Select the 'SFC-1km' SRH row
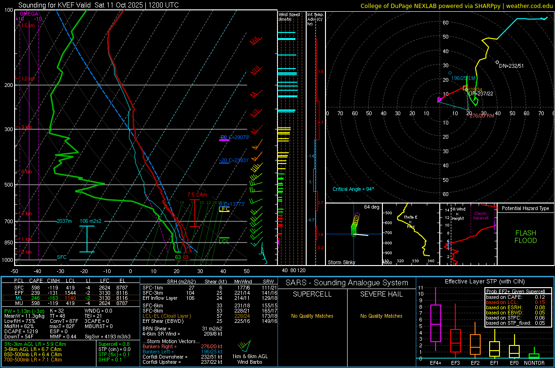 (210, 288)
